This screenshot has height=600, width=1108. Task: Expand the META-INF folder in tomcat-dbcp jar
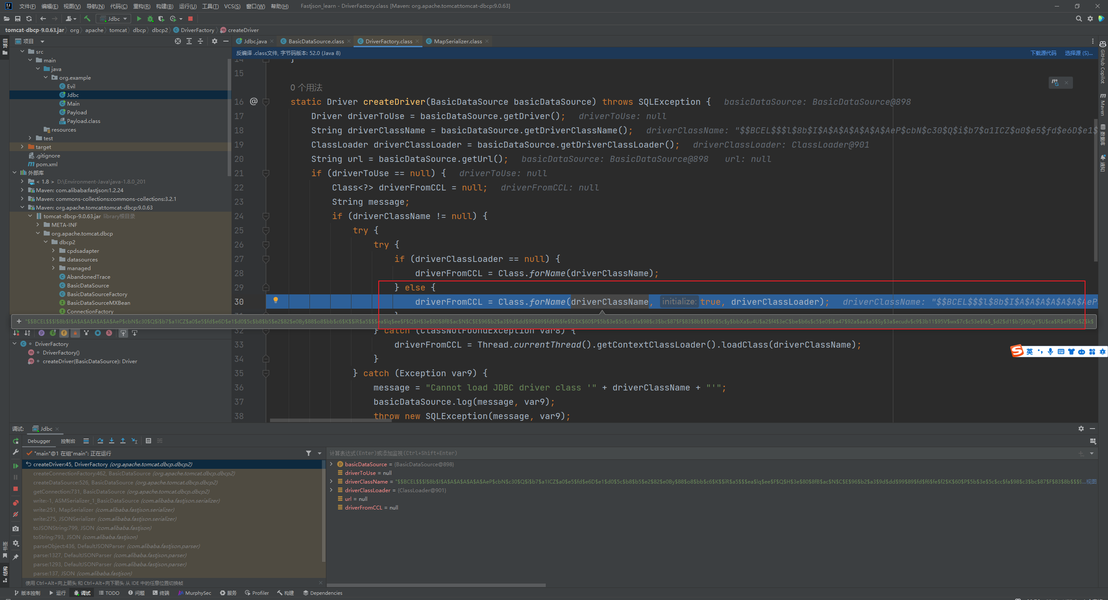[x=38, y=225]
